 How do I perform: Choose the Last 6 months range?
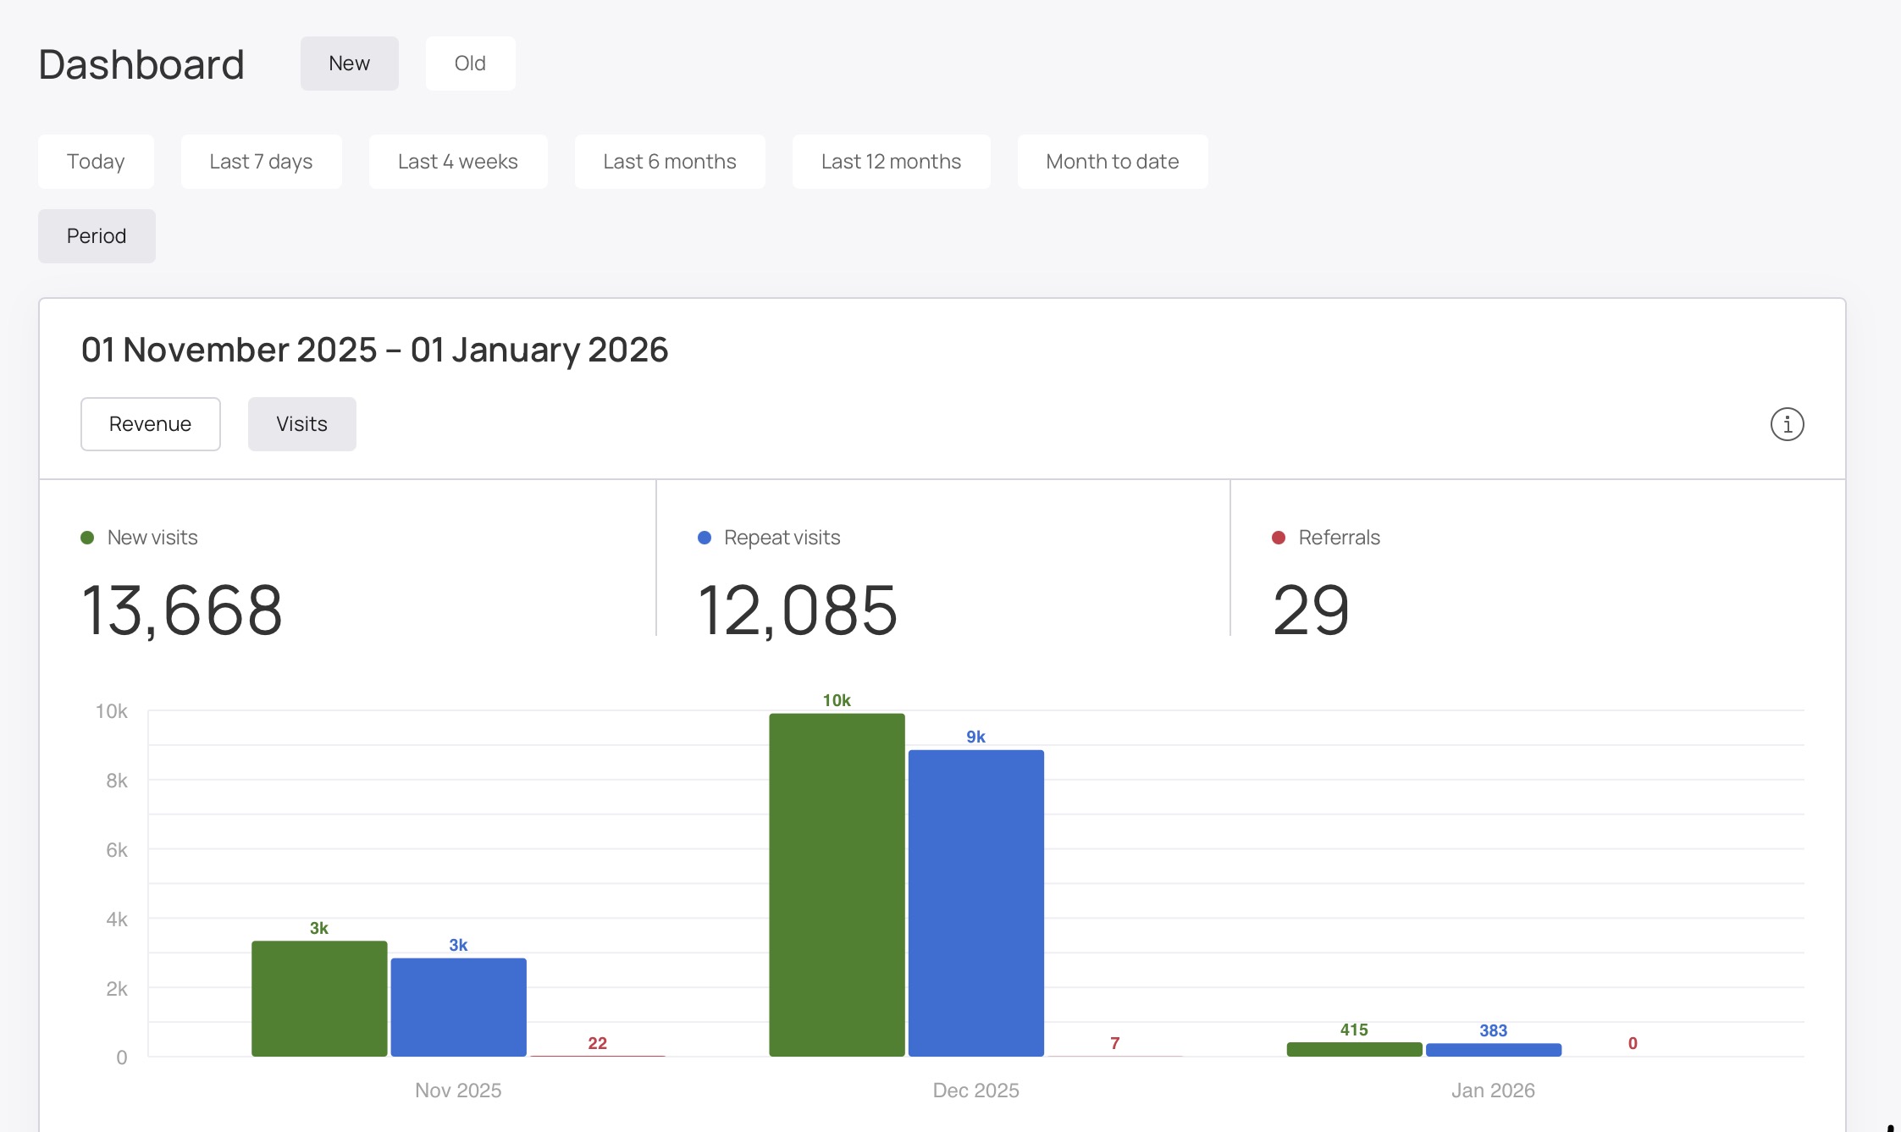(669, 162)
